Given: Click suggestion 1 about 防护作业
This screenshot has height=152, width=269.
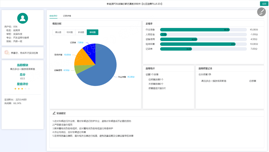Looking at the screenshot, I should [92, 121].
